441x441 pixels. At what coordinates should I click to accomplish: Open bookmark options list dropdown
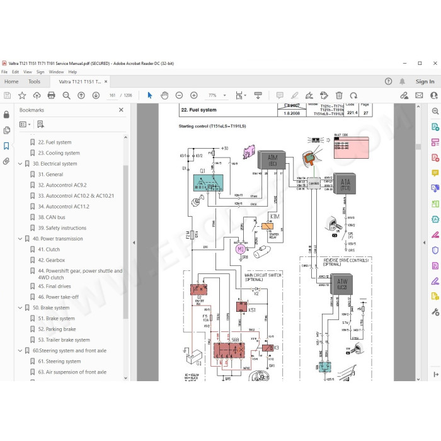point(25,124)
